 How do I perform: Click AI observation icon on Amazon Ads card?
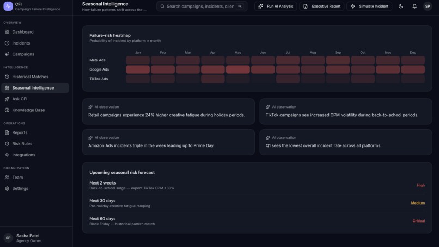[x=90, y=137]
